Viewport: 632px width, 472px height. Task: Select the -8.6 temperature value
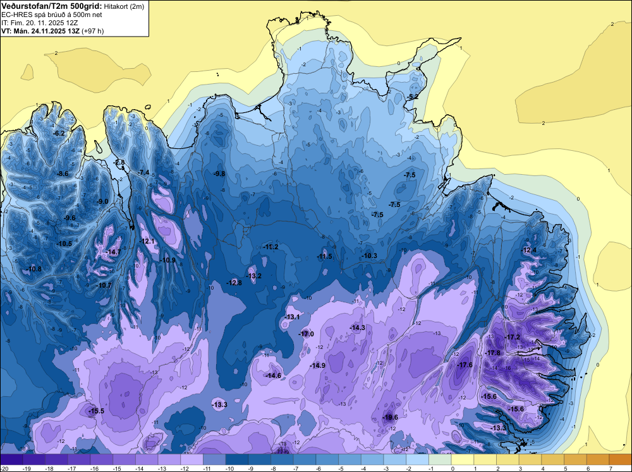pyautogui.click(x=63, y=174)
